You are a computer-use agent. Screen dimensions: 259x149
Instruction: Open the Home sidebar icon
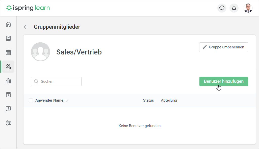point(8,24)
